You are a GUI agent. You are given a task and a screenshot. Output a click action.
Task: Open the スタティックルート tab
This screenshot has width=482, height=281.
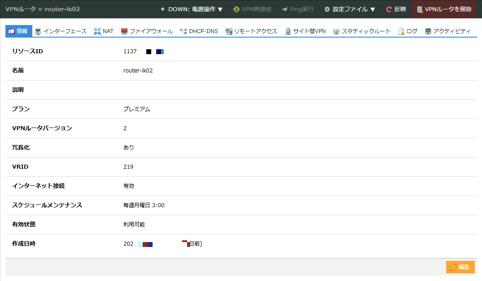pyautogui.click(x=362, y=31)
